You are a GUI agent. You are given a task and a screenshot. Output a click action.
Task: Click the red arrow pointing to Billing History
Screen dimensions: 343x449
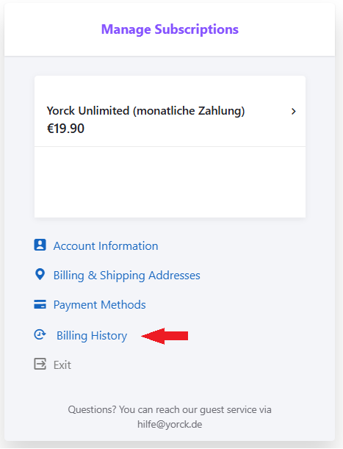[x=165, y=336]
